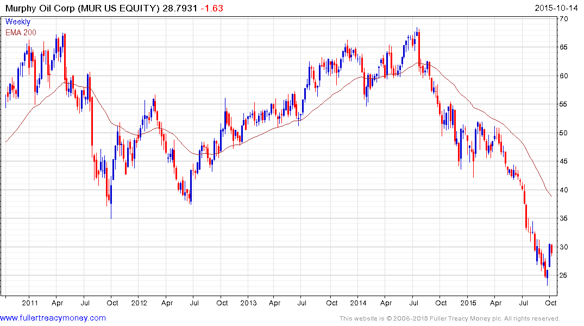584x326 pixels.
Task: Click the 45 price axis label
Action: click(563, 161)
